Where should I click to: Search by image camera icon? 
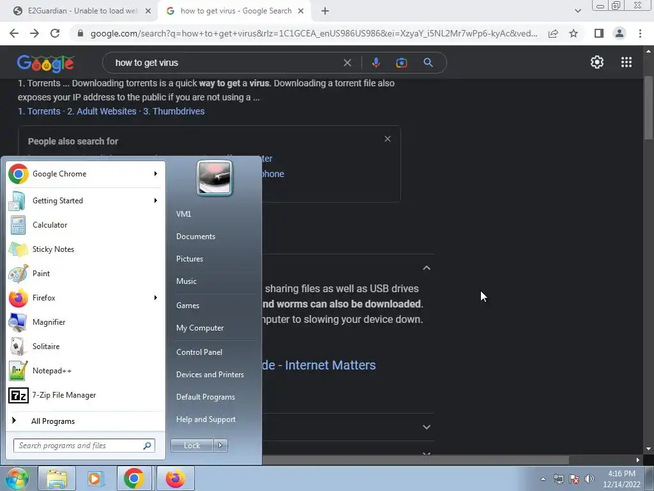click(x=401, y=63)
